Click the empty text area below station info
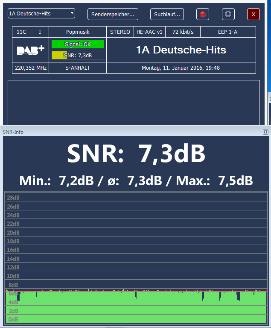271x328 pixels. [x=133, y=102]
